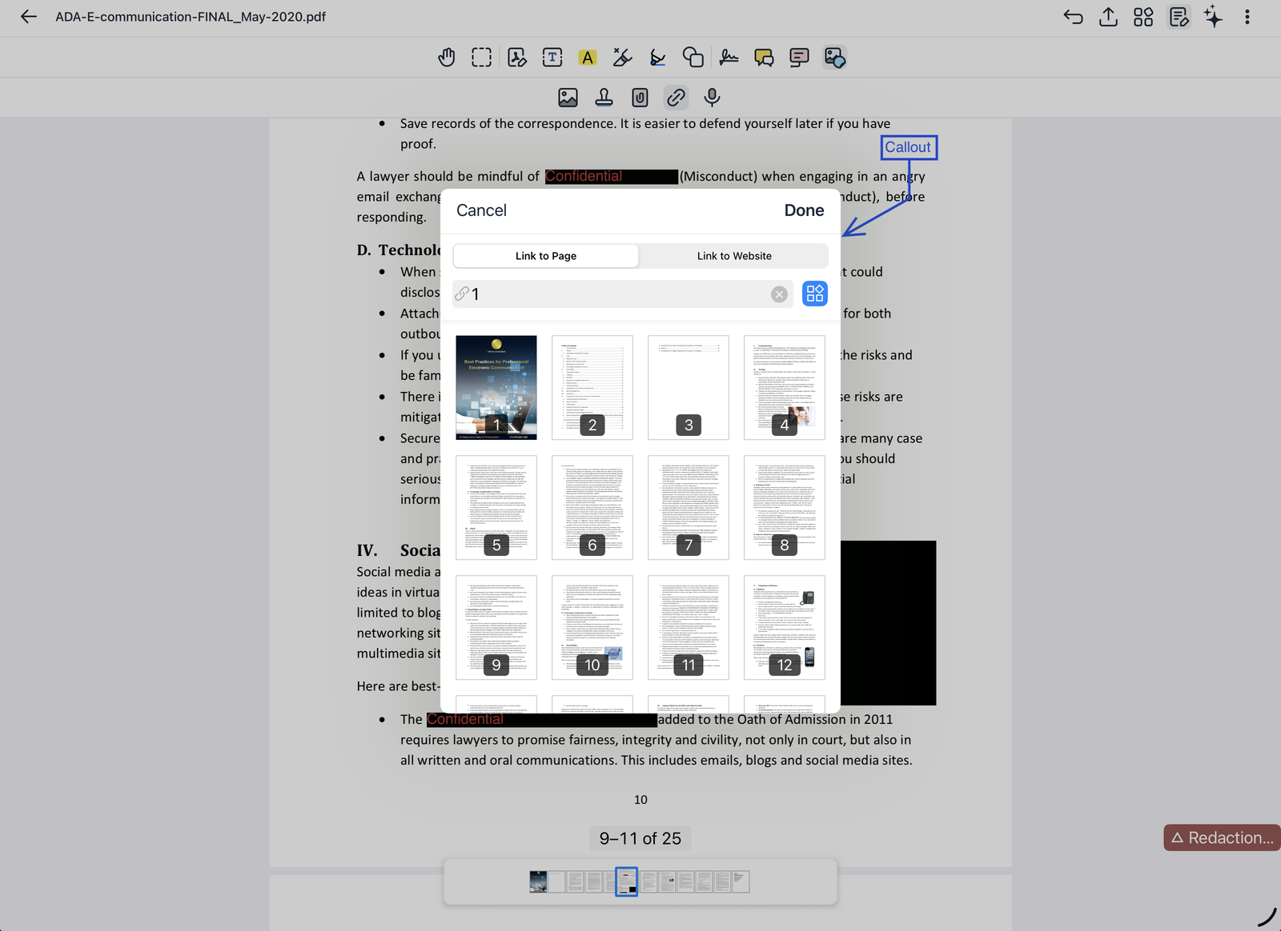Open the shapes tool

[693, 58]
